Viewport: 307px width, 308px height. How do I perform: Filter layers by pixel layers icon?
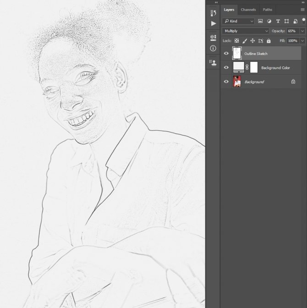260,21
